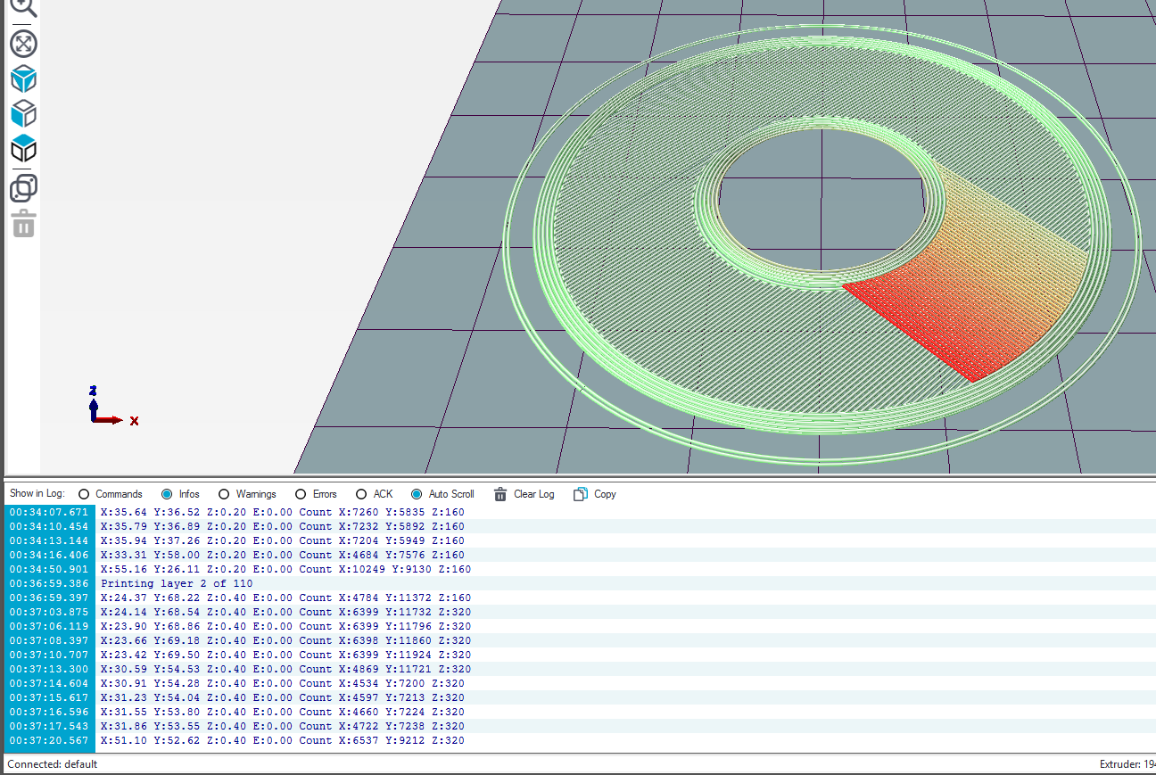The width and height of the screenshot is (1156, 775).
Task: Toggle Infos log filter
Action: click(167, 494)
